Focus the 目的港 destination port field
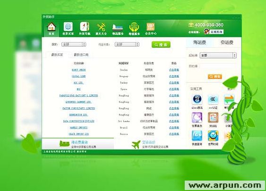 coord(218,66)
